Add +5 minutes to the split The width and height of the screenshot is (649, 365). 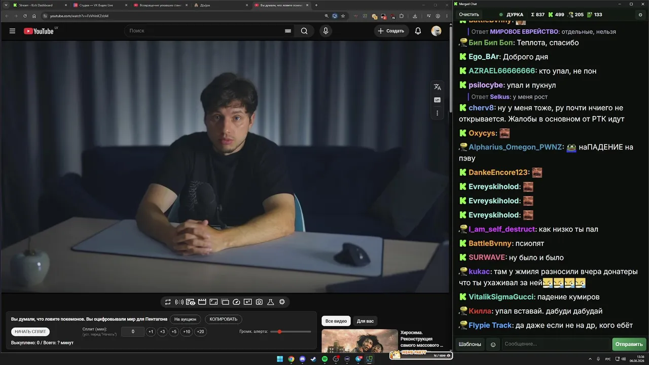point(174,332)
